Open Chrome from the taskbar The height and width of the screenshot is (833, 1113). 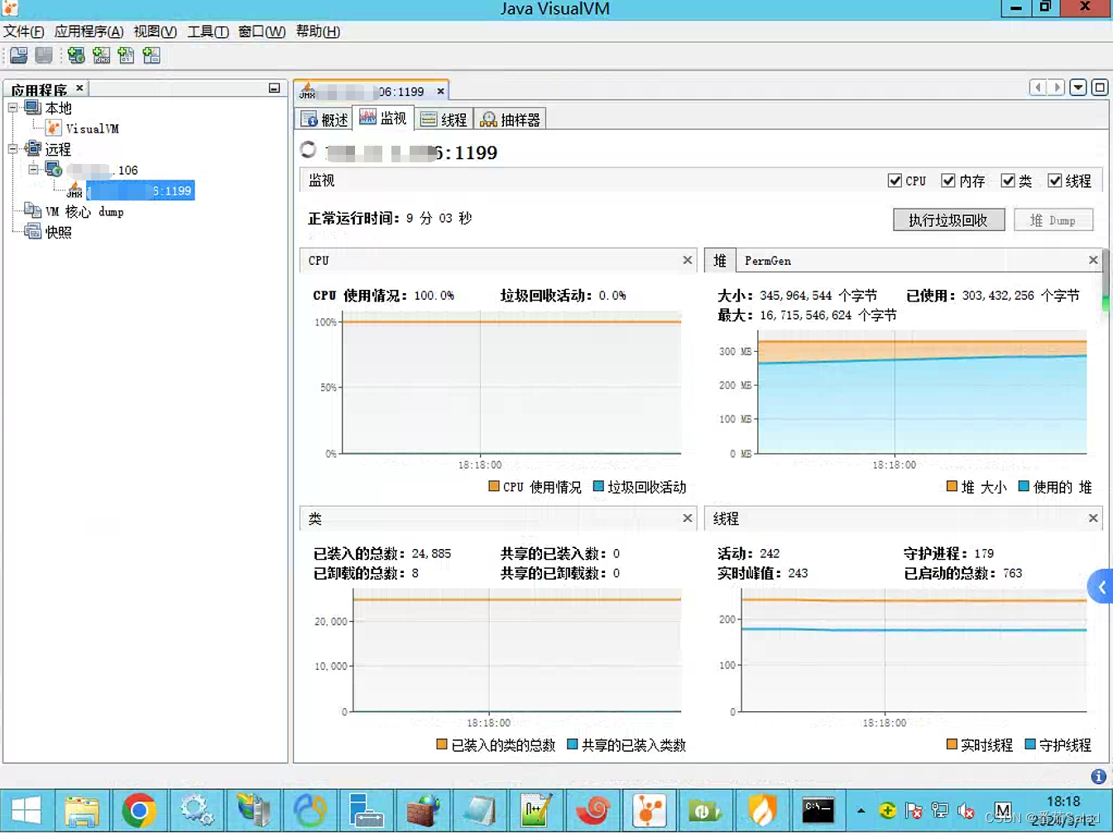pyautogui.click(x=139, y=811)
